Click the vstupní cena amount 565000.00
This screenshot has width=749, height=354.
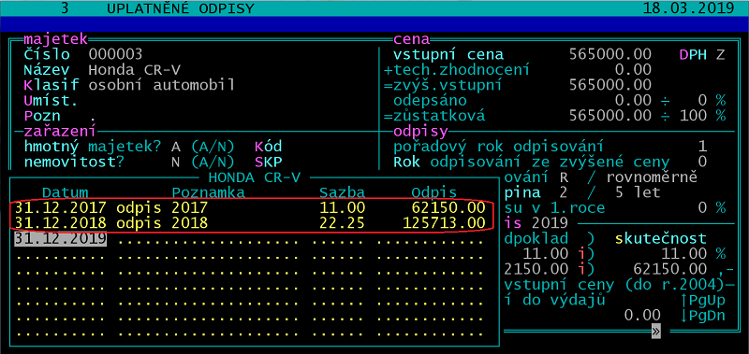click(x=610, y=54)
